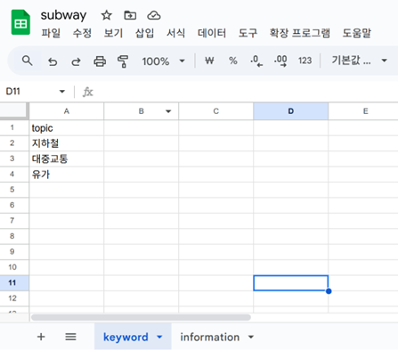Viewport: 398px width, 350px height.
Task: Click the horizontal scrollbar
Action: 141,317
